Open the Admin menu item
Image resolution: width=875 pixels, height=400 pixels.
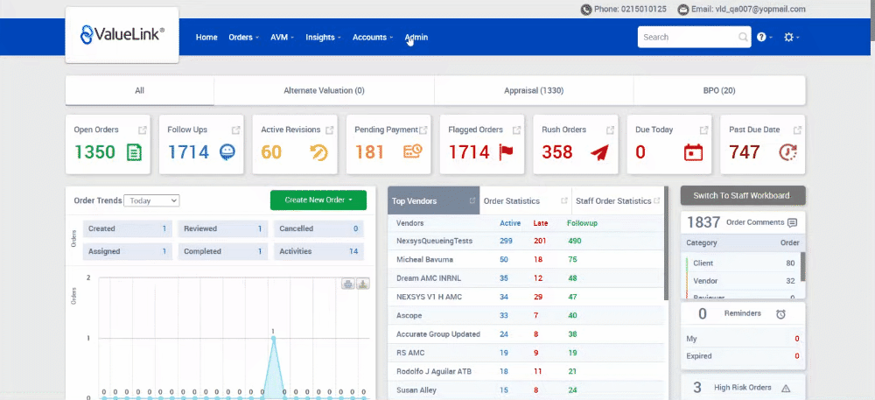coord(416,38)
